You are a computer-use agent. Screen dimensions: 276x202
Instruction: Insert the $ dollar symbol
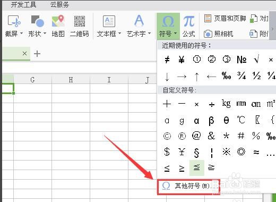pos(167,152)
